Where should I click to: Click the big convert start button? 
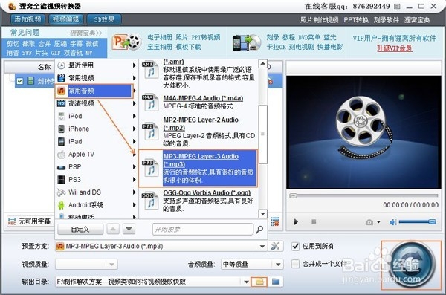[x=412, y=265]
